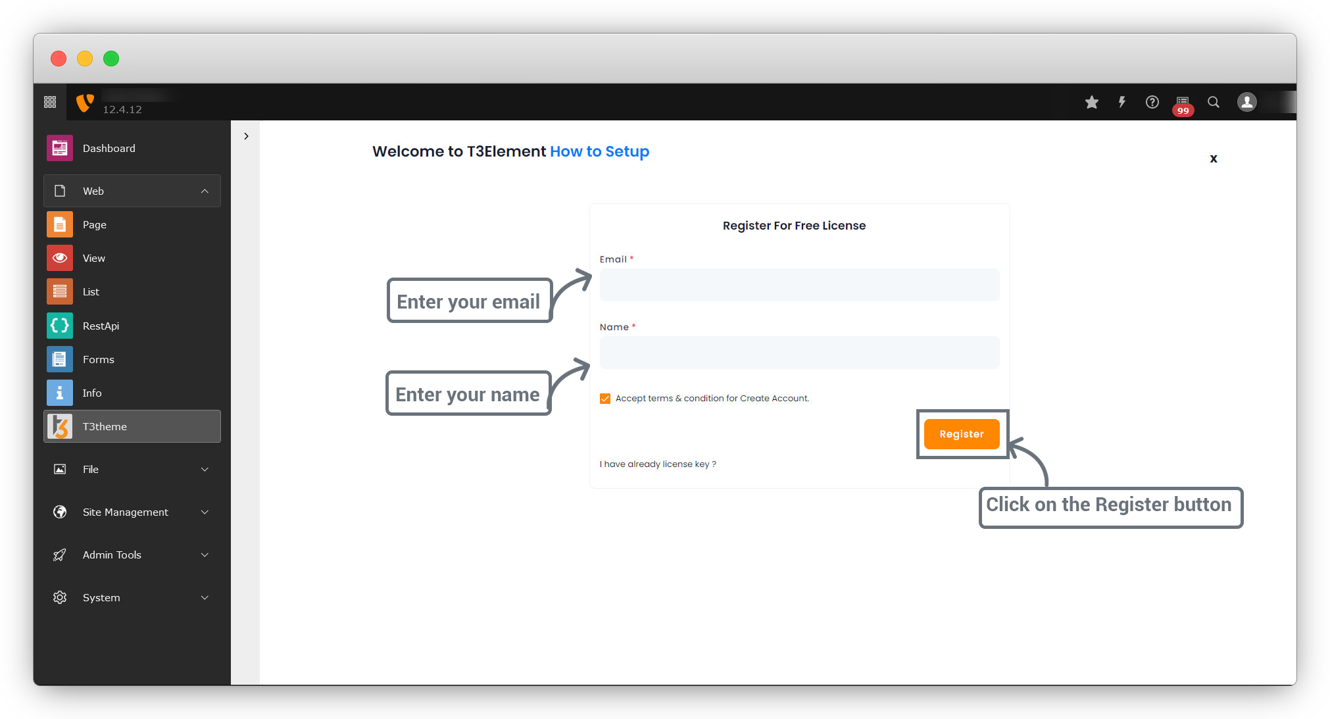Click the Forms module icon
Screen dimensions: 1330x719
(x=60, y=359)
